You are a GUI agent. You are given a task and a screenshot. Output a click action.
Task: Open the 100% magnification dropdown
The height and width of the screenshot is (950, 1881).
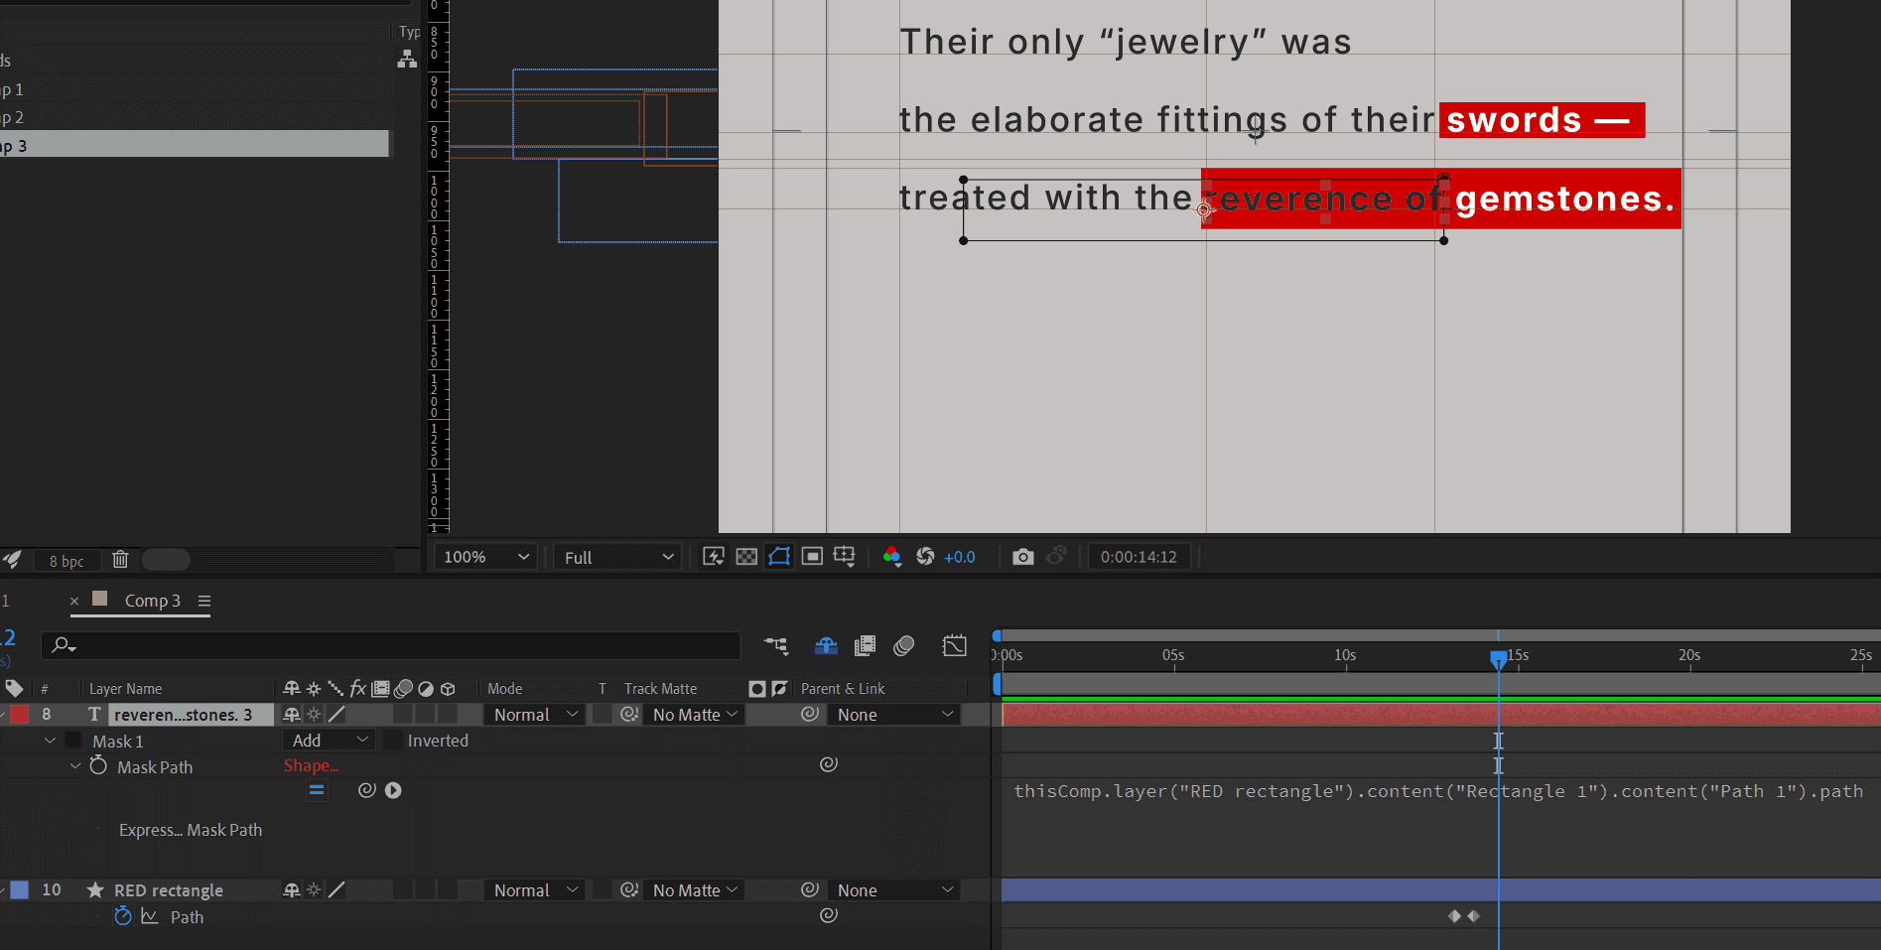tap(485, 558)
